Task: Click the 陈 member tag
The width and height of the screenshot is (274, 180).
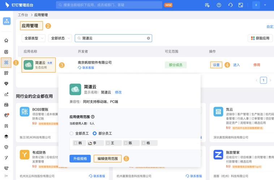Action: (131, 143)
